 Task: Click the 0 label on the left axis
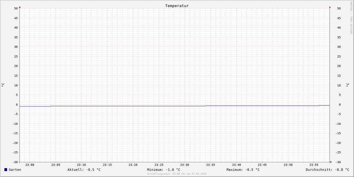click(17, 105)
